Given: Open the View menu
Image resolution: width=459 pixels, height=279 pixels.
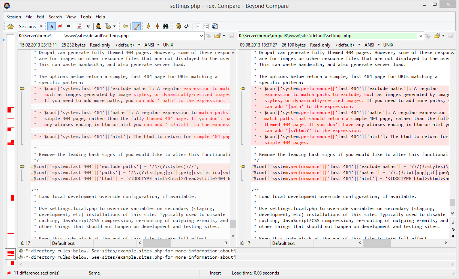Looking at the screenshot, I should (x=71, y=17).
